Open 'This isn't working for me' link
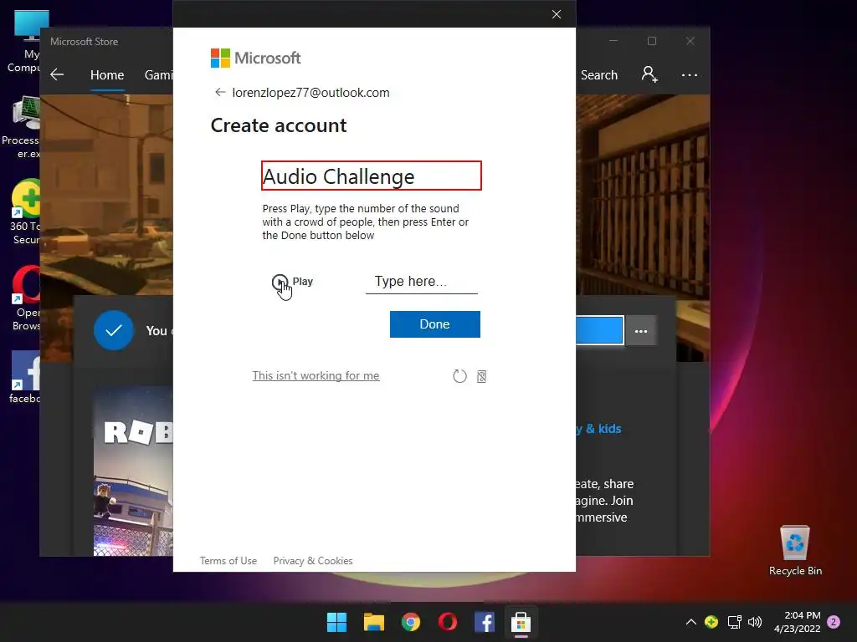Viewport: 857px width, 642px height. click(316, 375)
